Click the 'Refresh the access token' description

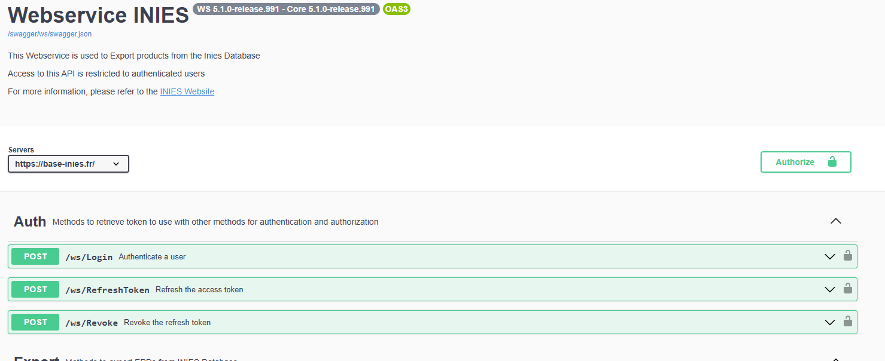coord(199,290)
